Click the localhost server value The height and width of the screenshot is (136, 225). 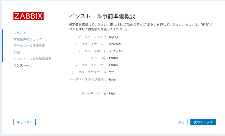115,44
